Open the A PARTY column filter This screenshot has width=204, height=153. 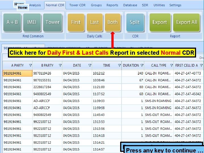click(30, 65)
